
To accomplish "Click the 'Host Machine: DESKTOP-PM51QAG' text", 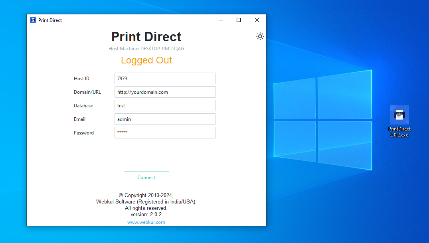I will [146, 49].
